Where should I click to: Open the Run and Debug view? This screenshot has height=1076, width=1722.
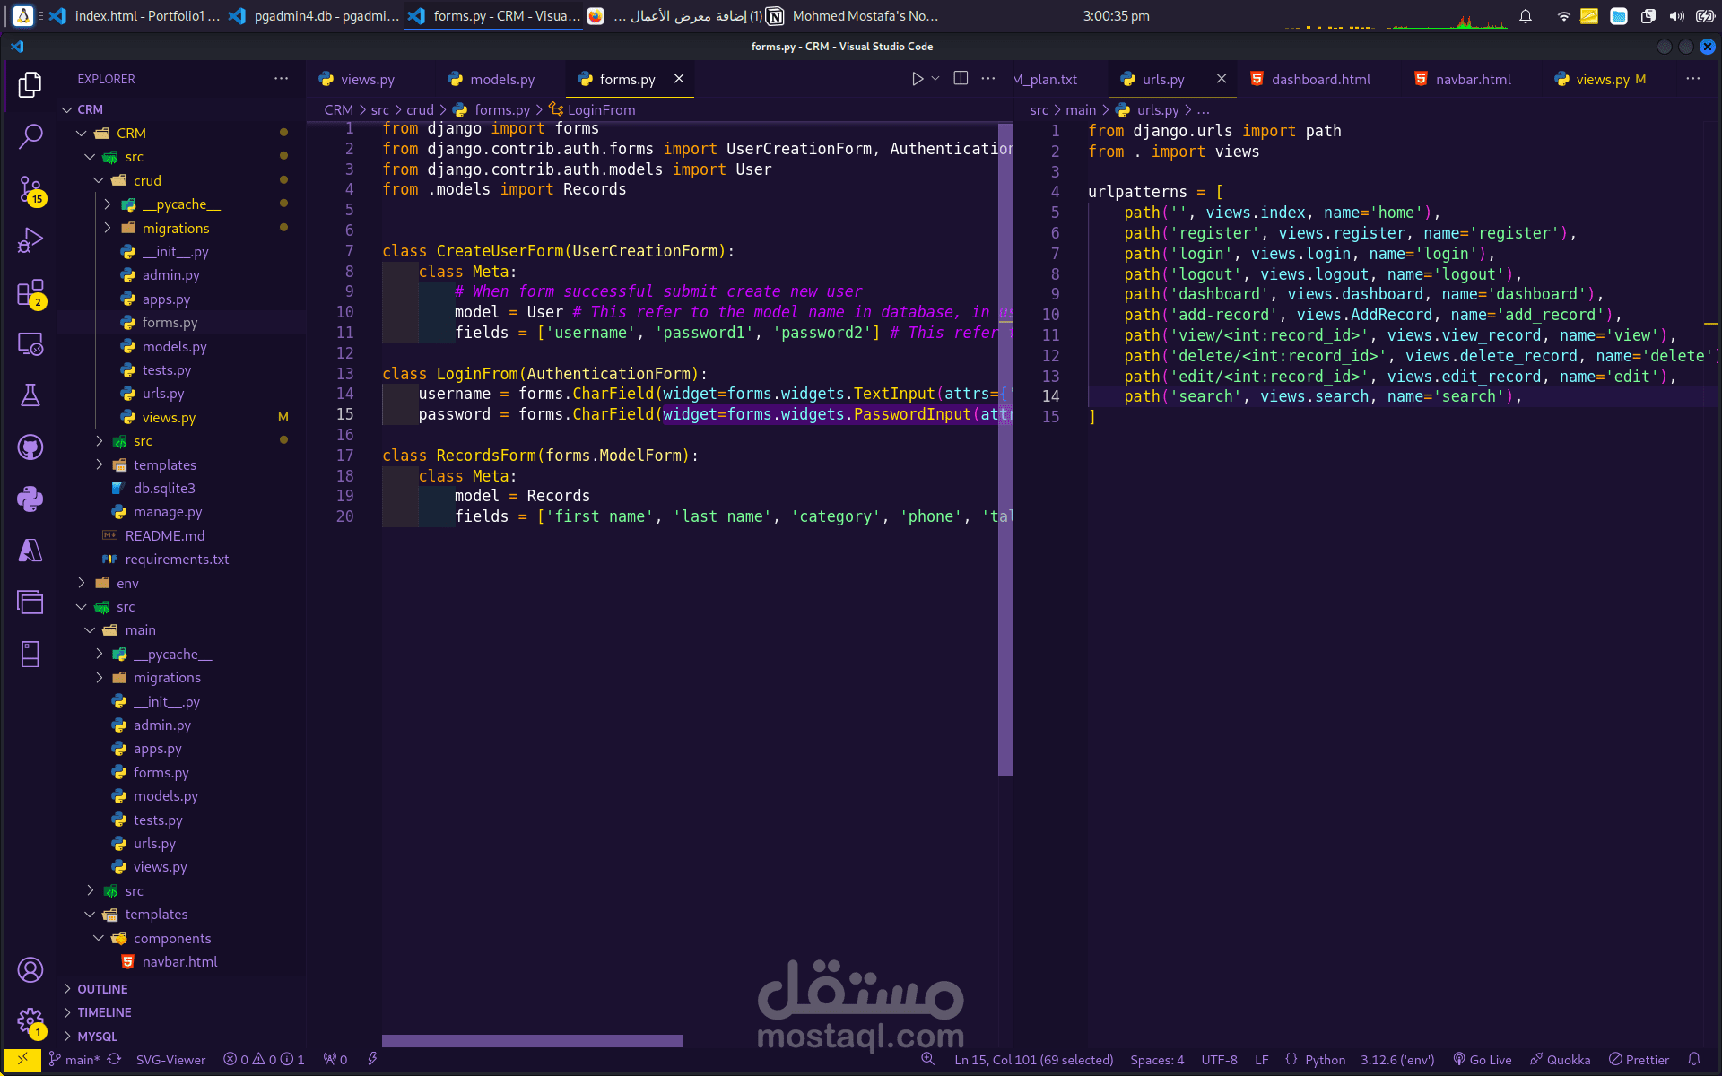(30, 240)
